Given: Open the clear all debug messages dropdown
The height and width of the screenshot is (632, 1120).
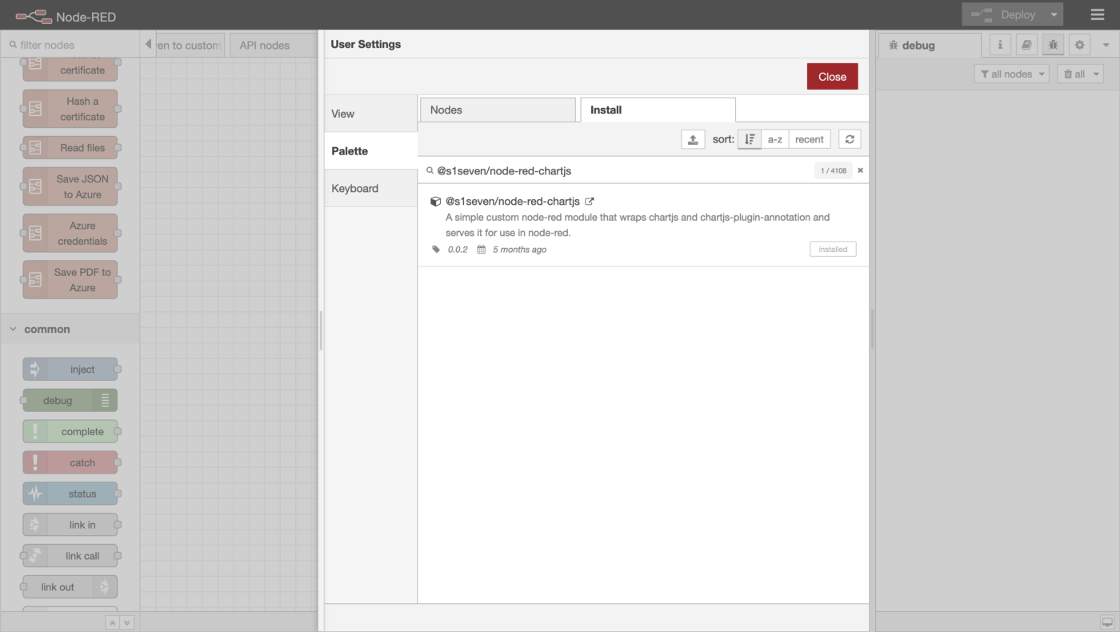Looking at the screenshot, I should pos(1080,74).
